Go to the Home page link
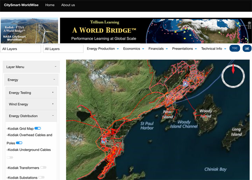252x180 pixels. pos(50,5)
